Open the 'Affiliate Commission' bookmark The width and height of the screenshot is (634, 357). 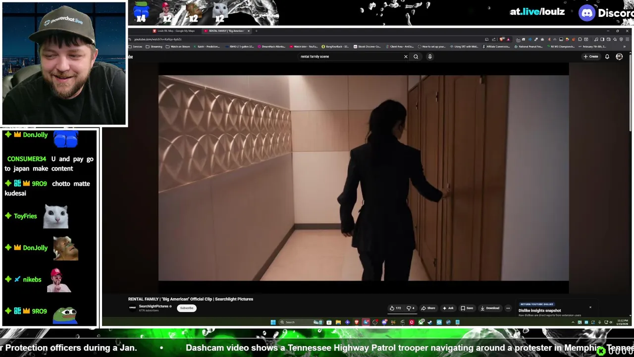click(x=496, y=47)
